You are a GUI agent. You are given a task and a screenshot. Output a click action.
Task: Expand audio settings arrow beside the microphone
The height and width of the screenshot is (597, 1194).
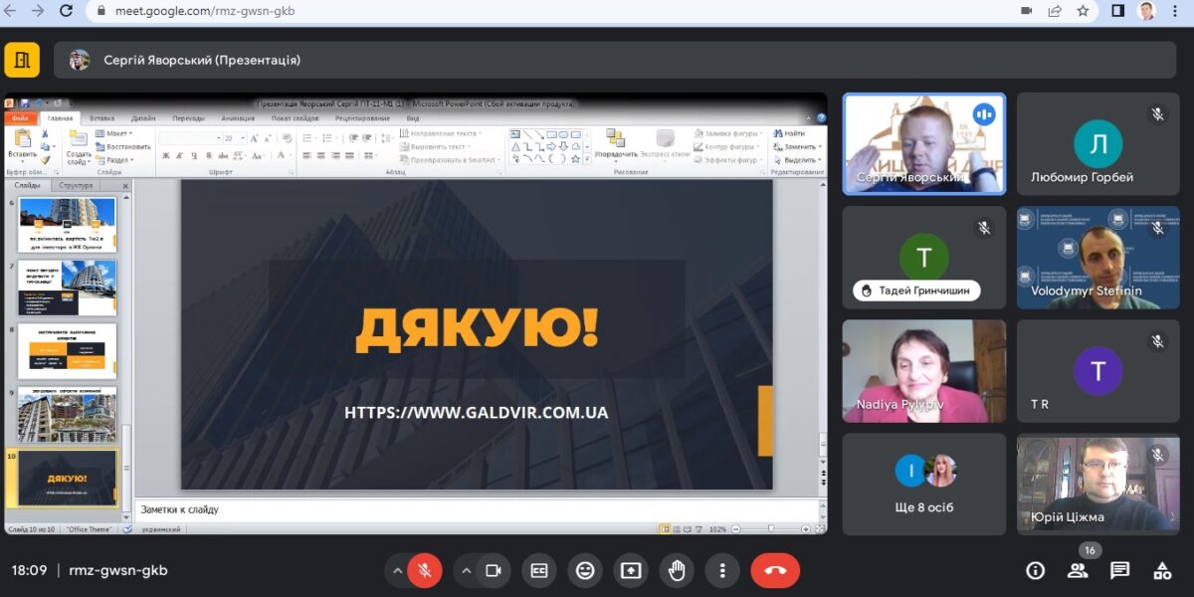(x=397, y=570)
